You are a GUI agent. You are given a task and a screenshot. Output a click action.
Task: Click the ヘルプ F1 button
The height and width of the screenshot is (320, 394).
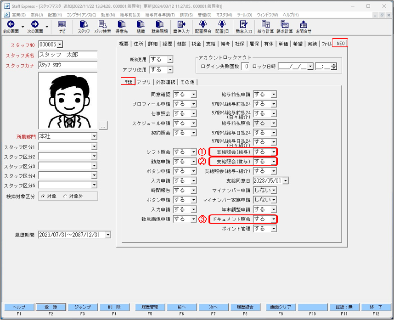click(x=19, y=307)
